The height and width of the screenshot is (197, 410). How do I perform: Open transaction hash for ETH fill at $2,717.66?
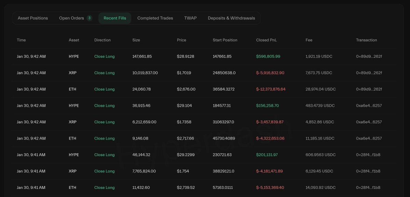pos(369,138)
